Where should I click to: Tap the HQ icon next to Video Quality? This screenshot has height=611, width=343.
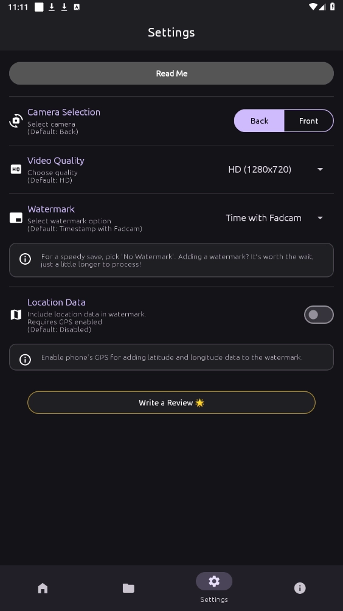16,170
